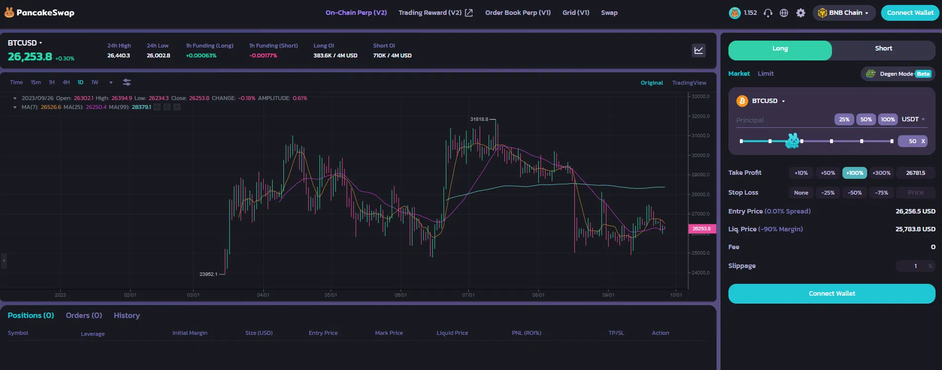Screen dimensions: 942x370
Task: Hide the MA indicator with the eye icon
Action: click(157, 107)
